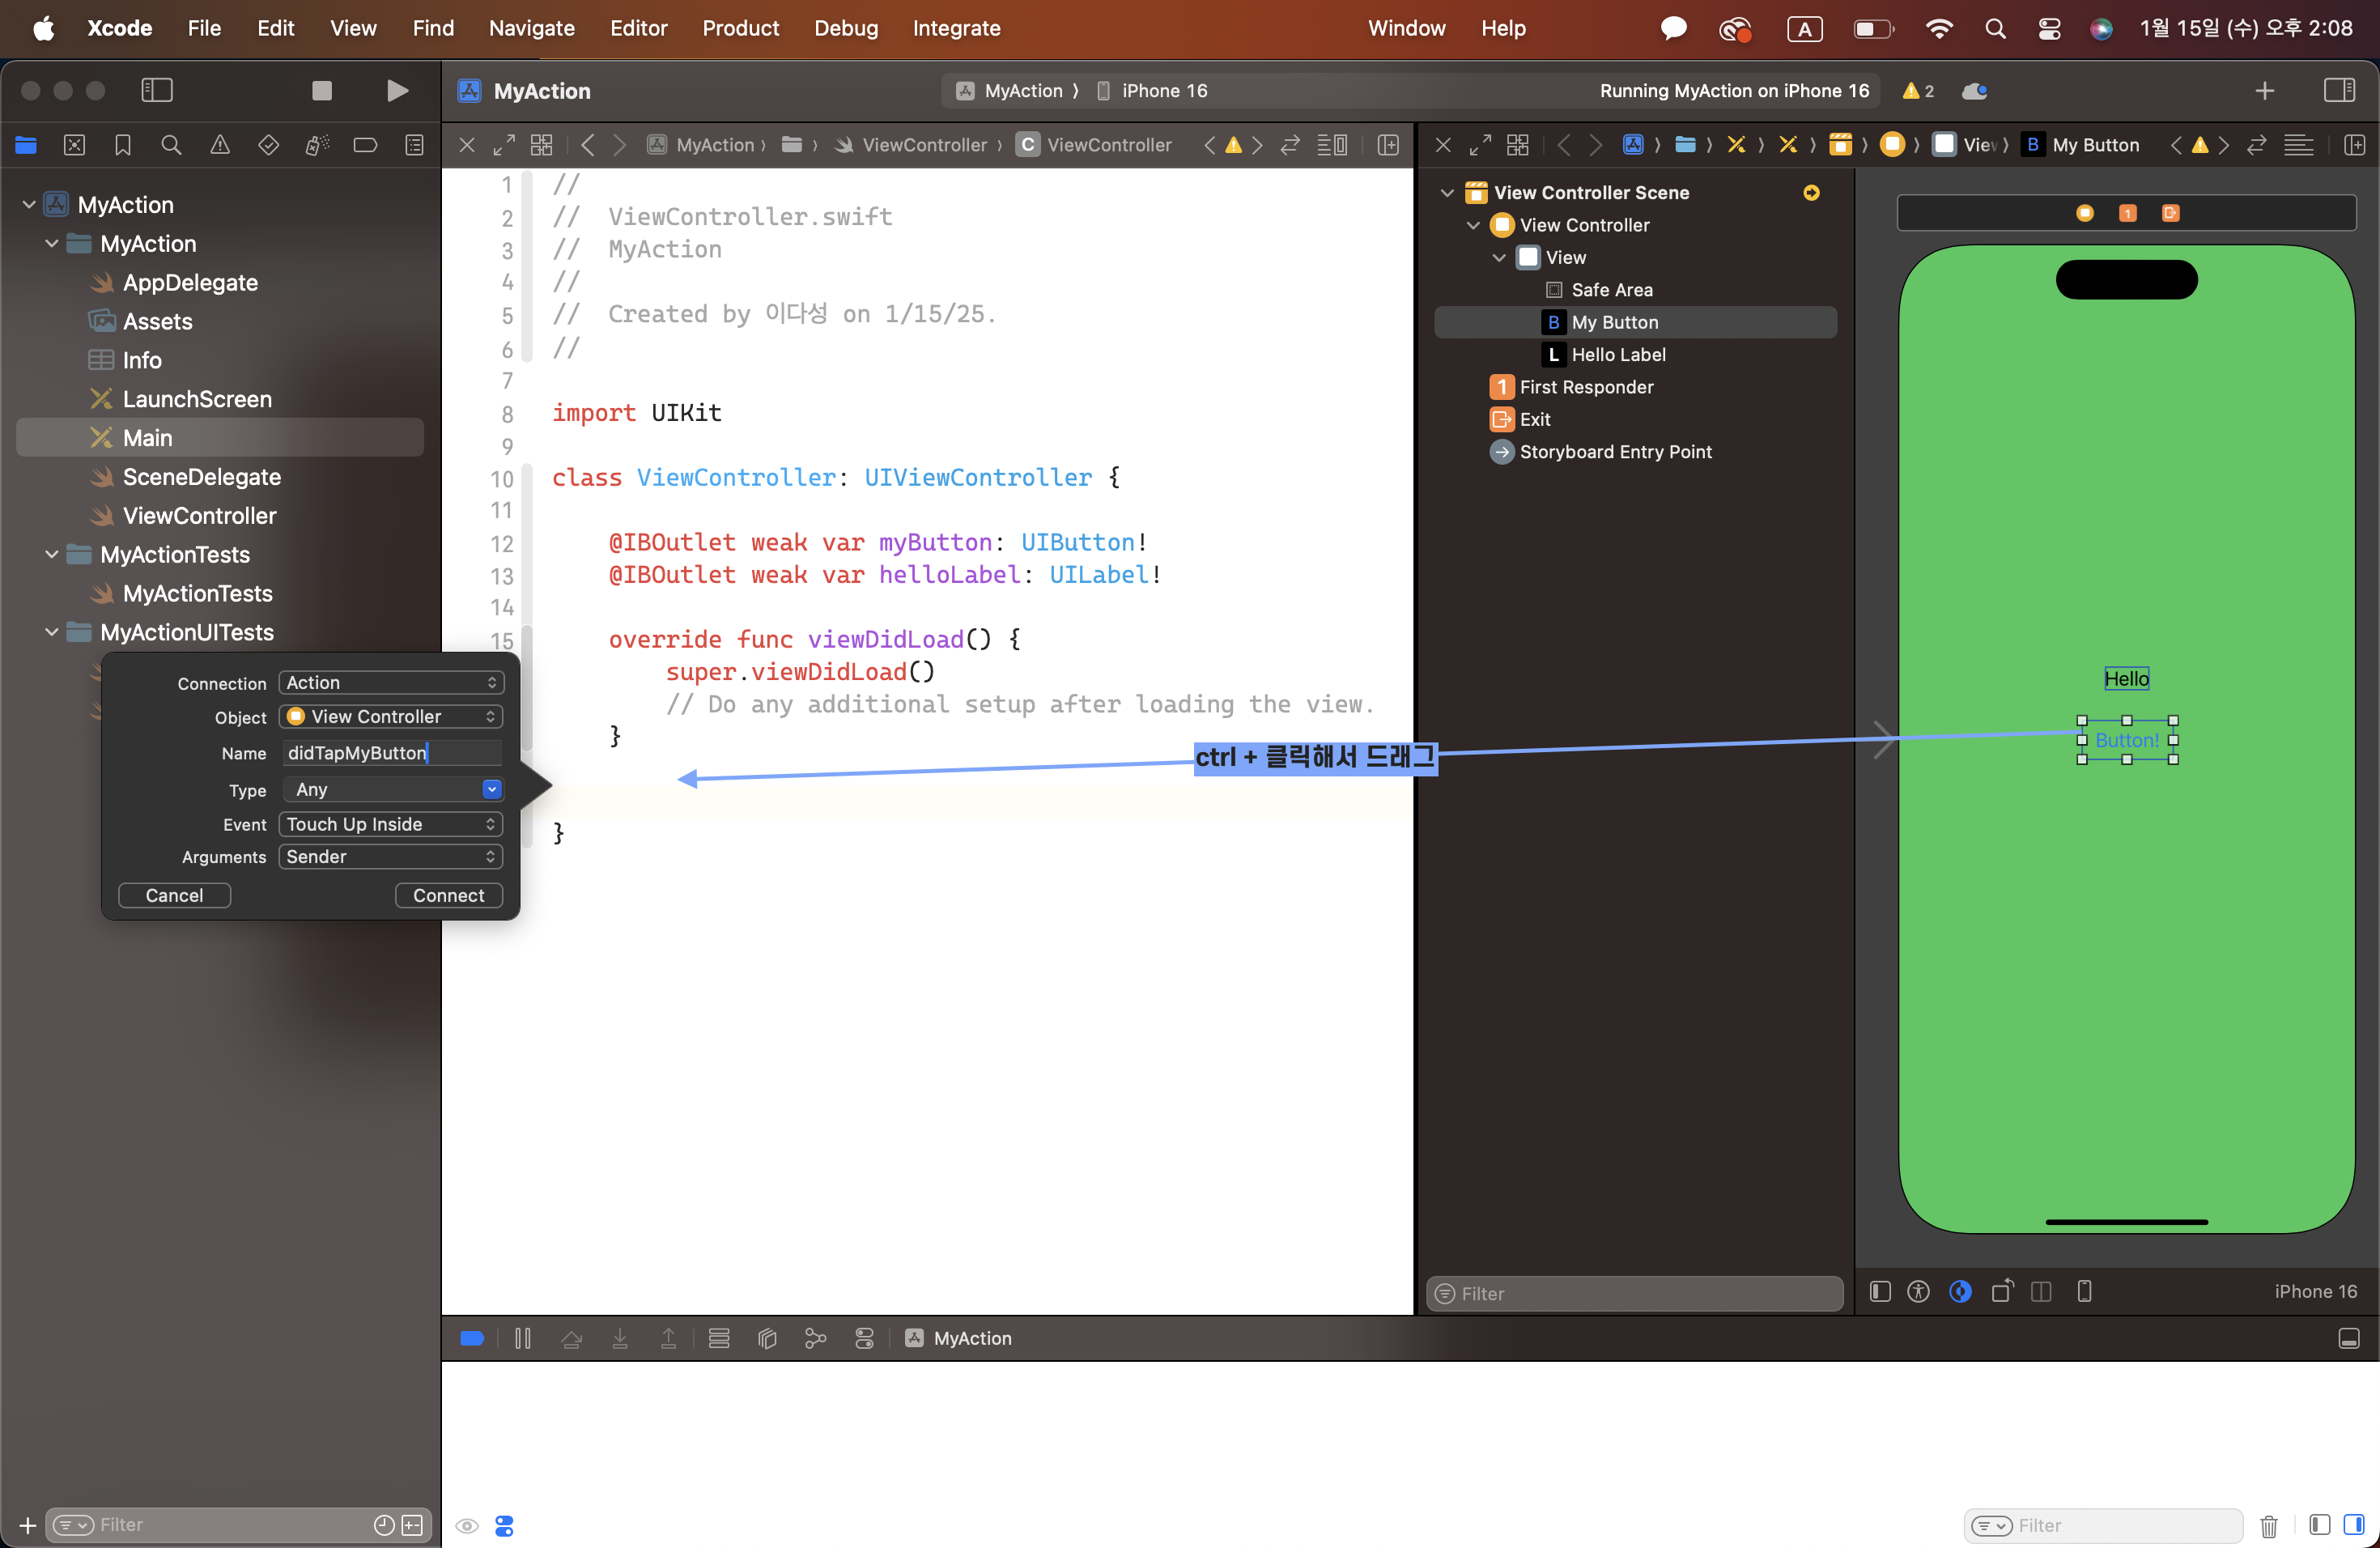The image size is (2380, 1548).
Task: Select First Responder in outline
Action: pyautogui.click(x=1586, y=388)
